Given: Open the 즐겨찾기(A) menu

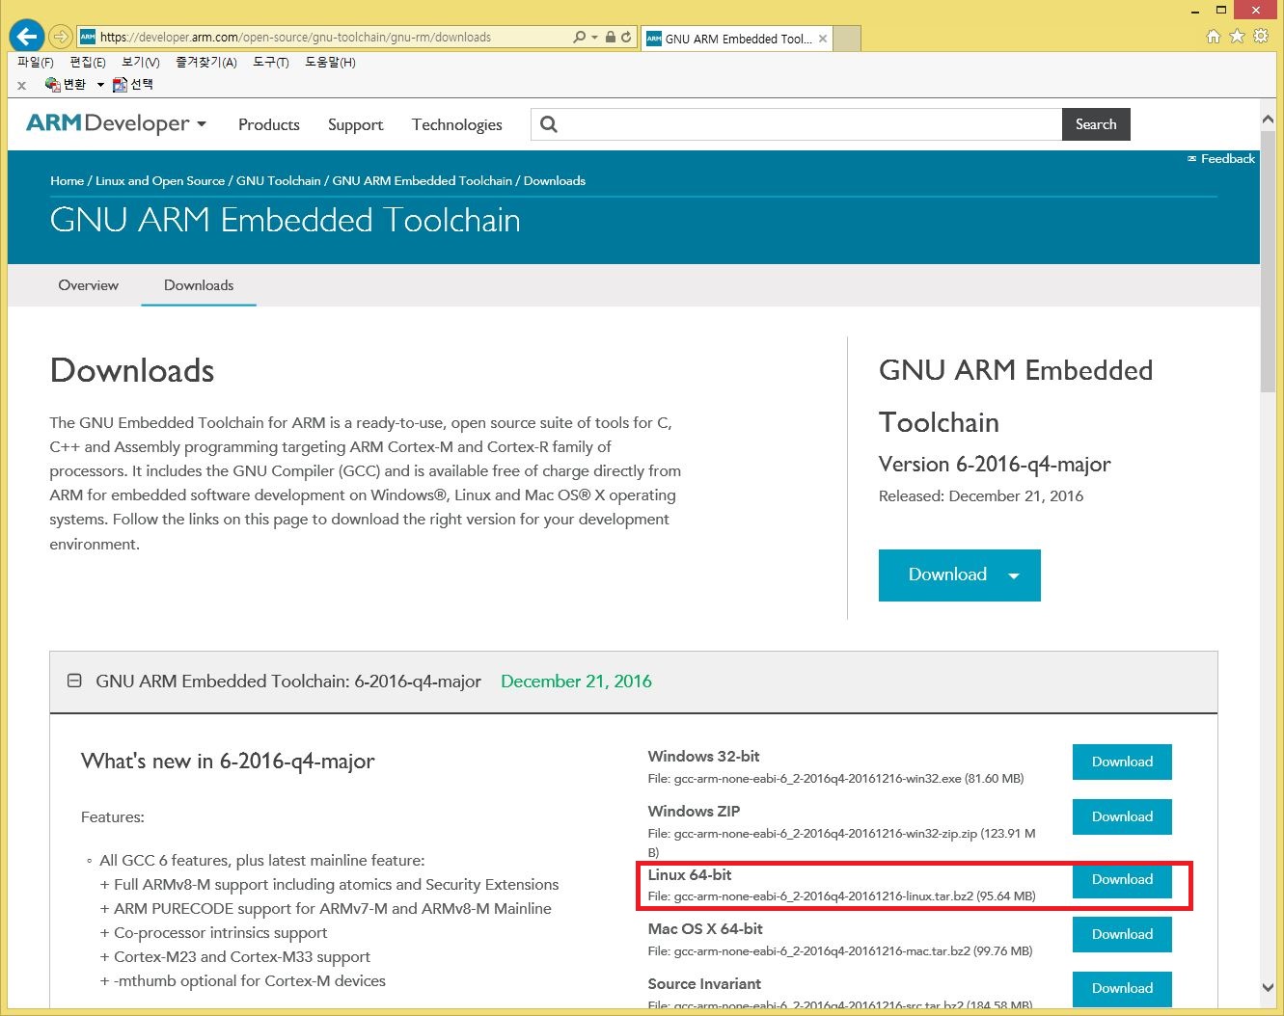Looking at the screenshot, I should click(x=205, y=62).
